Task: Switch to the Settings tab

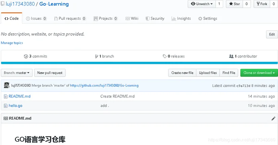Action: tap(208, 18)
